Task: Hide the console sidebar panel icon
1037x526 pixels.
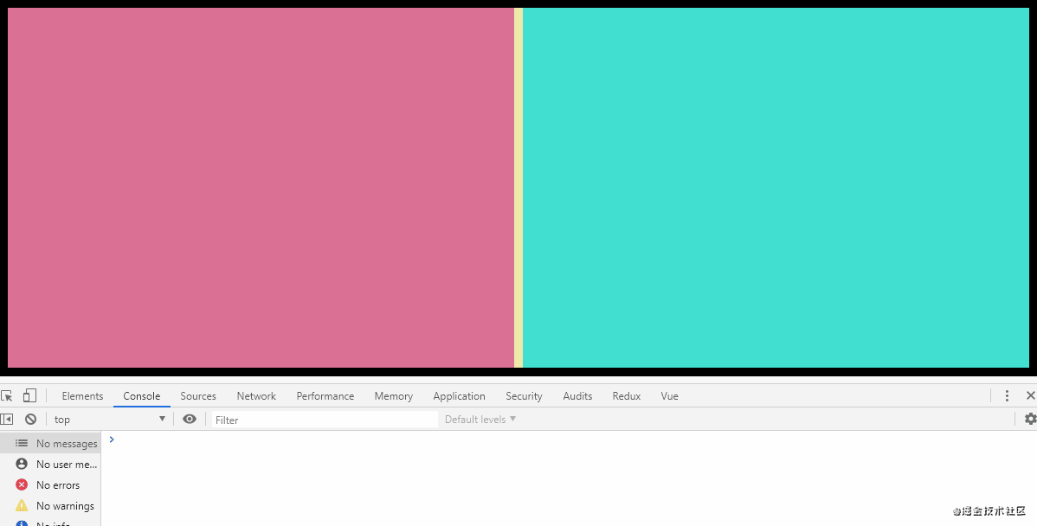Action: (7, 419)
